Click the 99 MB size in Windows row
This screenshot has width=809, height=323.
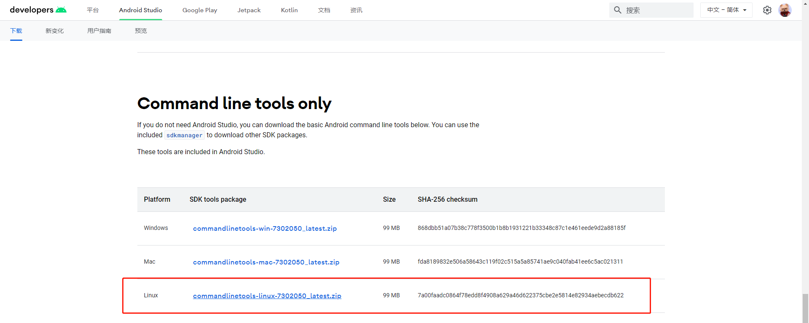(391, 228)
